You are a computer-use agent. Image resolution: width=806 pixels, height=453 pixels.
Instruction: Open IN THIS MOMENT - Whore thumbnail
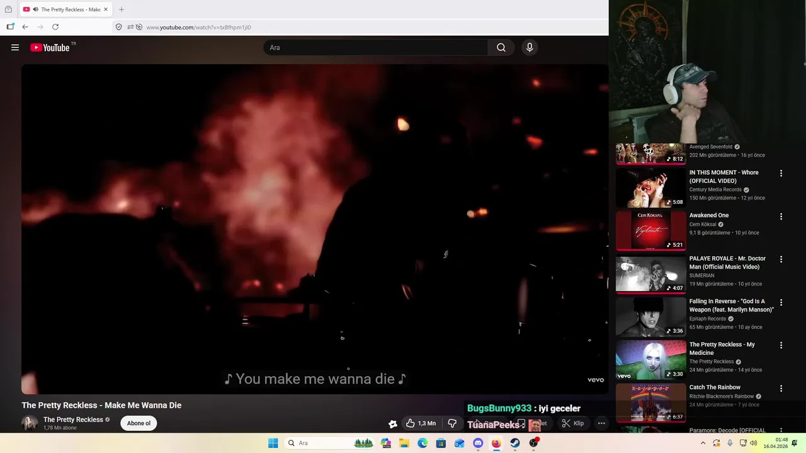[x=650, y=187]
